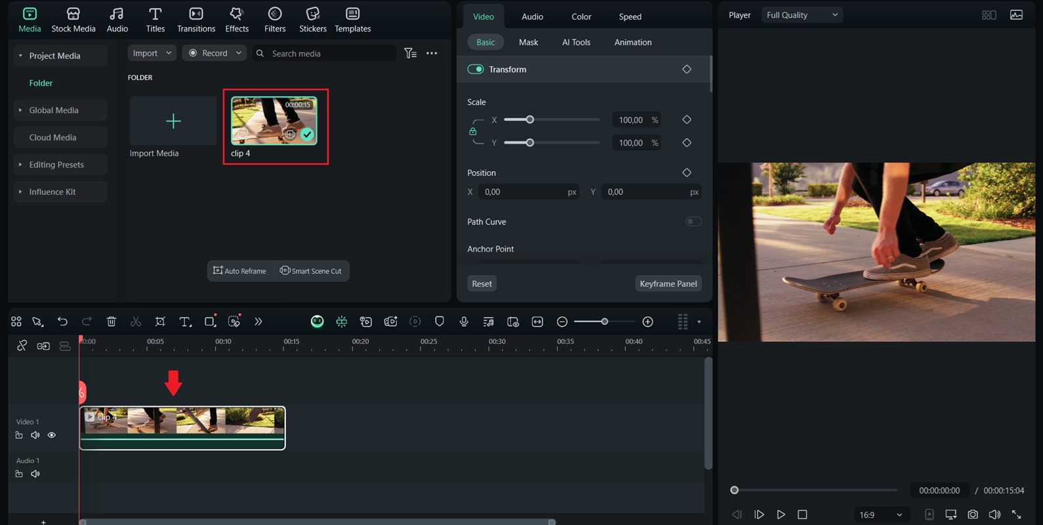
Task: Expand the Editing Presets section
Action: (x=20, y=165)
